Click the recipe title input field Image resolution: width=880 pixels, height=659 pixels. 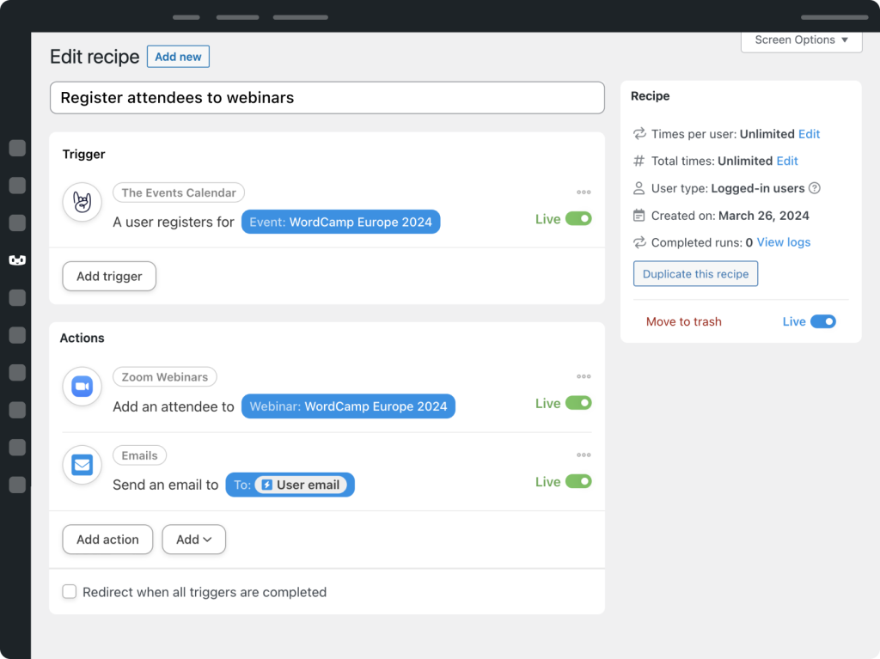coord(327,98)
